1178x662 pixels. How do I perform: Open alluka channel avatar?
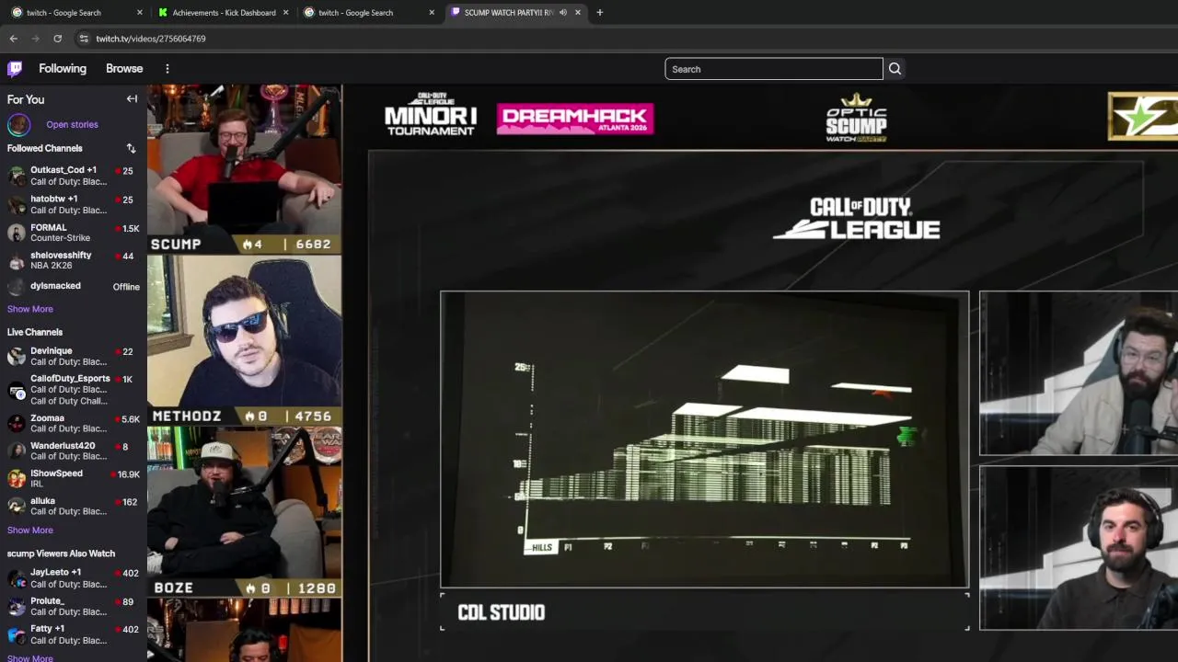point(17,506)
